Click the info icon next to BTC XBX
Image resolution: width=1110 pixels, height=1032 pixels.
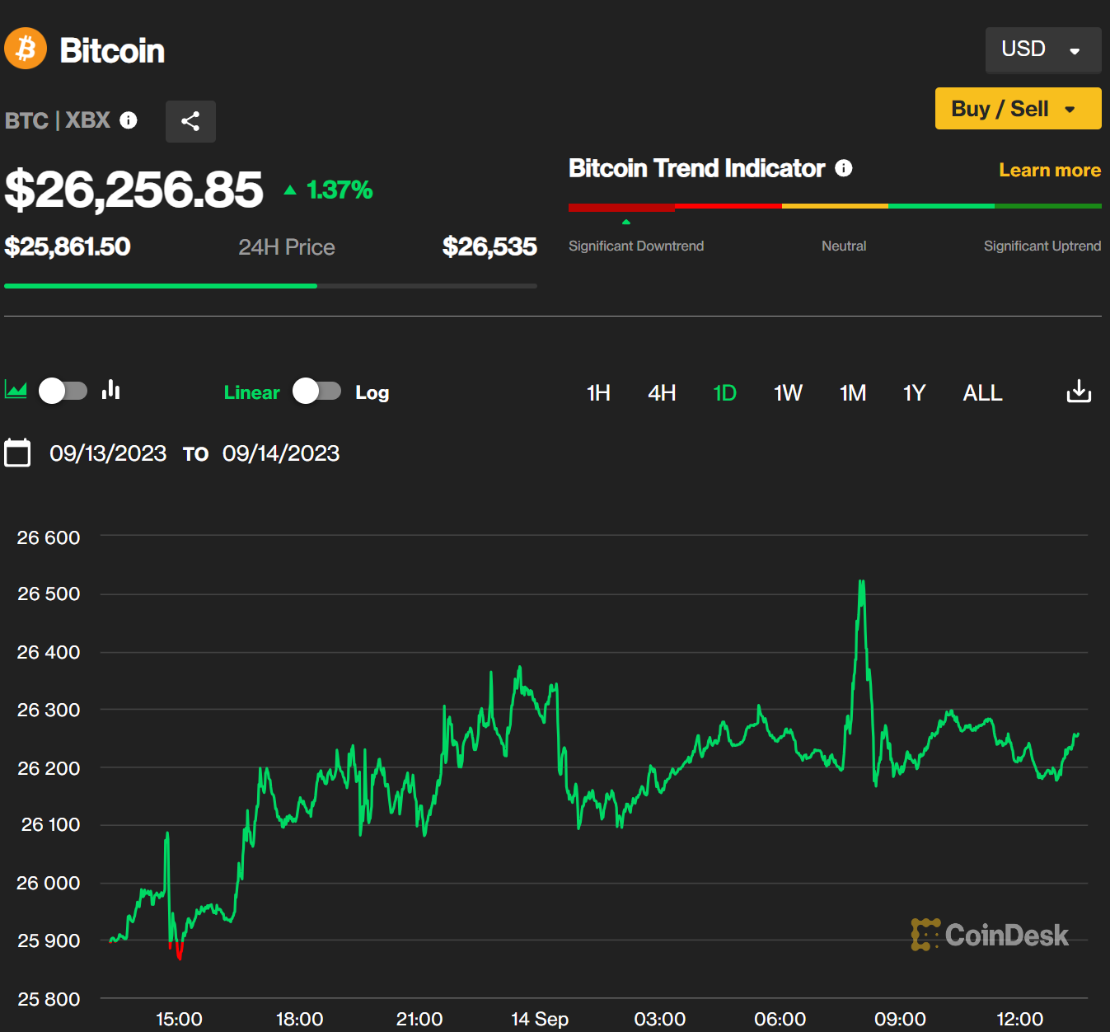pyautogui.click(x=129, y=120)
